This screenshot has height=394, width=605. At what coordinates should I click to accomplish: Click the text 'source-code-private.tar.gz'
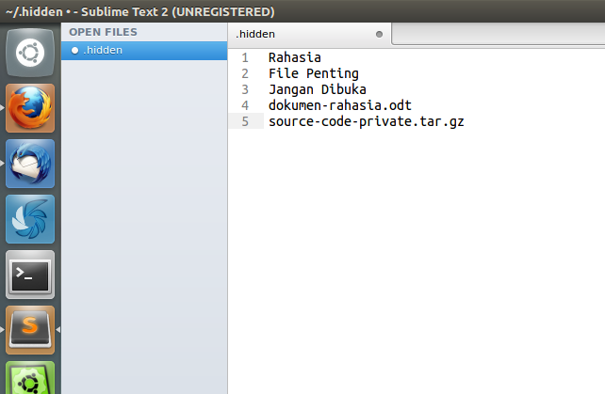click(x=366, y=121)
